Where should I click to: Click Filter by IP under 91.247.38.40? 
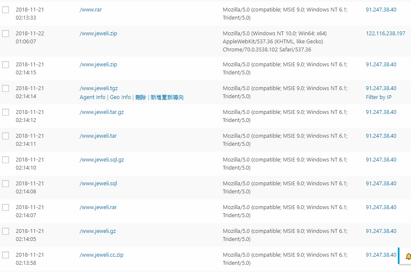(379, 97)
